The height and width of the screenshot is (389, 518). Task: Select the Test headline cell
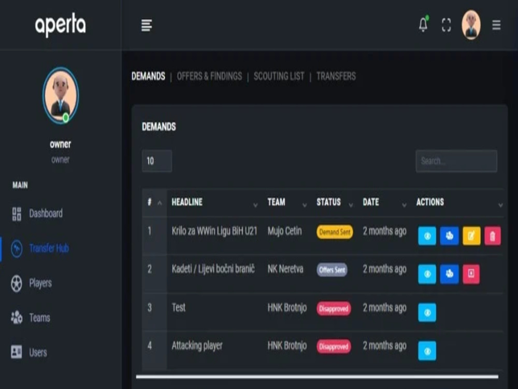tap(179, 308)
